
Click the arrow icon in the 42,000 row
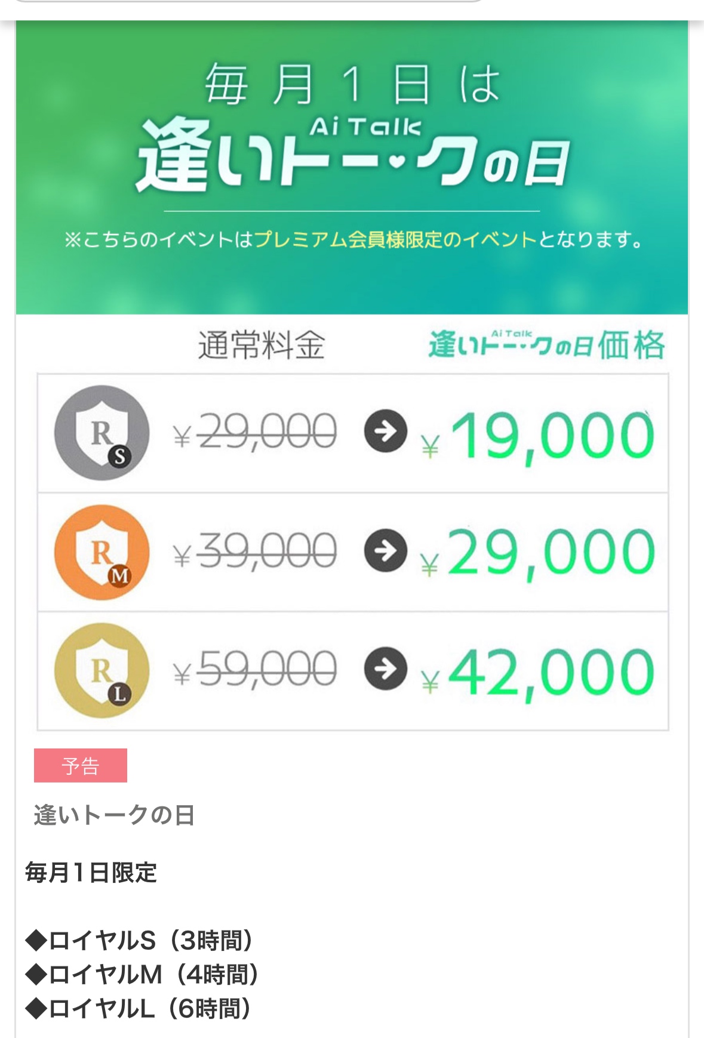(x=386, y=668)
